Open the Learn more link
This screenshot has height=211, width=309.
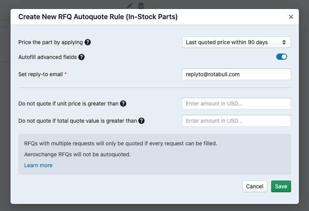coord(38,165)
